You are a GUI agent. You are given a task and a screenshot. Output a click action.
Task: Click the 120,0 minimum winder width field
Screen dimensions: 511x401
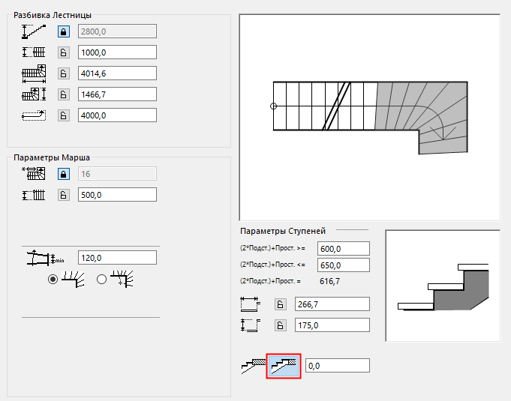117,258
